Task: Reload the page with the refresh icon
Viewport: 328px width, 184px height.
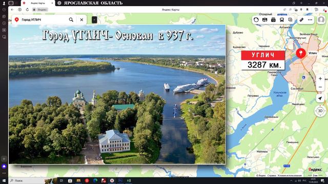Action: click(x=27, y=10)
